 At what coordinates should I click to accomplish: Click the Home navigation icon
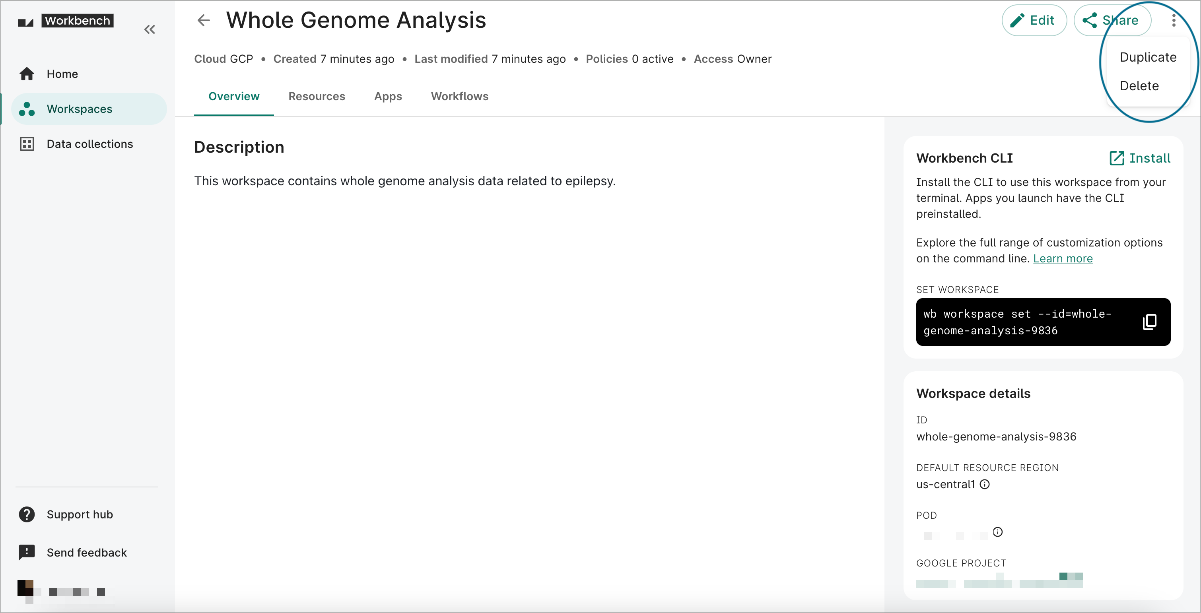point(28,74)
